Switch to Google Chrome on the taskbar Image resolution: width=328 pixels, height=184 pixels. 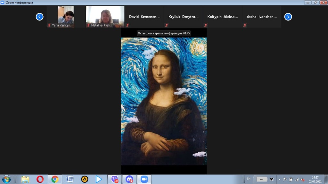point(55,180)
